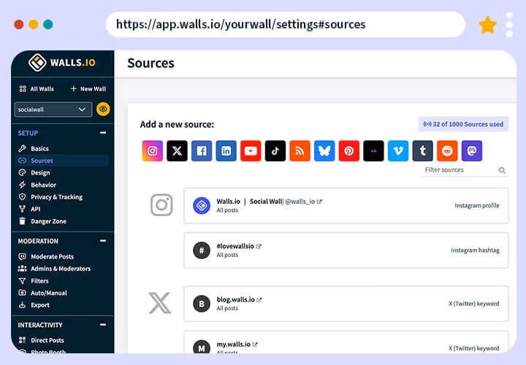
Task: Open external link next to #lovewallsio
Action: [259, 246]
